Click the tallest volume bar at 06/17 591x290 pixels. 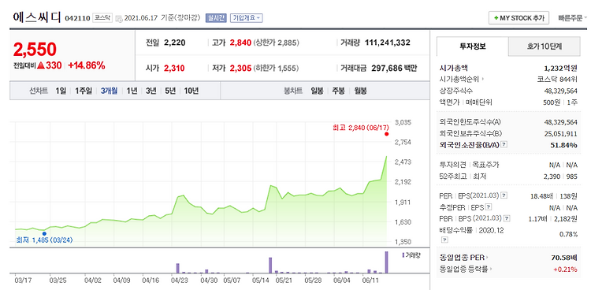(x=386, y=262)
